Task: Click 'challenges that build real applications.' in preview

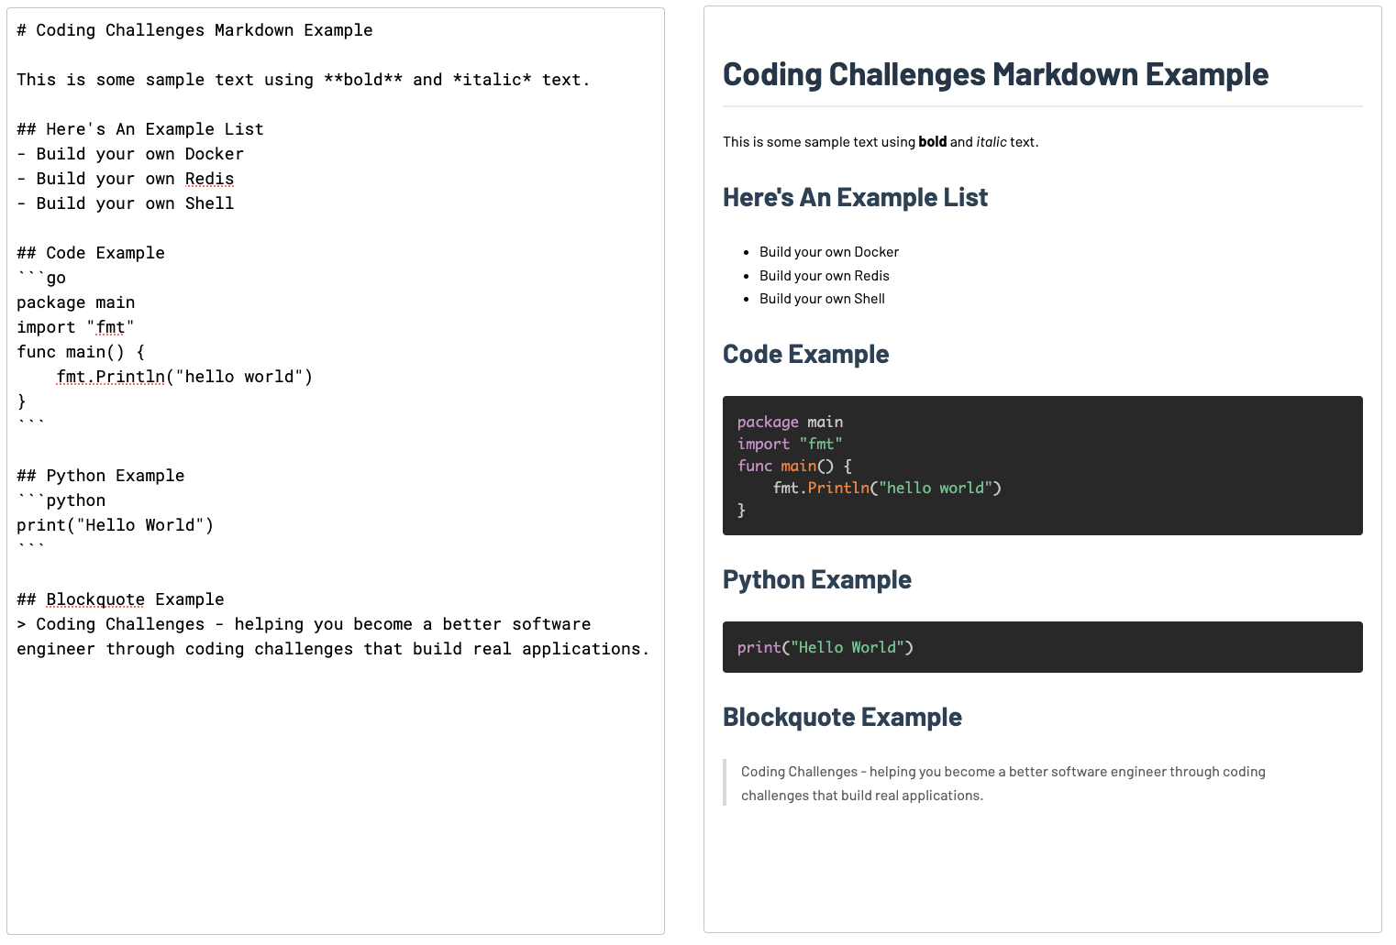Action: 862,796
